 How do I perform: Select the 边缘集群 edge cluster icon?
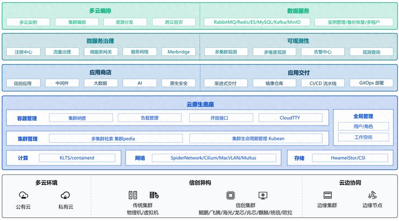coord(327,195)
